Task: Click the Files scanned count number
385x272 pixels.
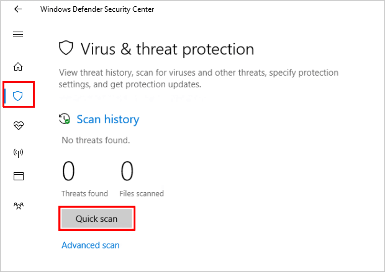Action: (x=127, y=171)
